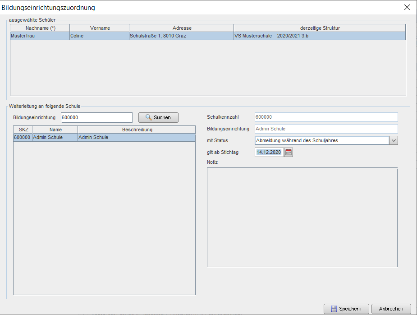Expand the 'mit Status' dropdown arrow

pos(393,140)
